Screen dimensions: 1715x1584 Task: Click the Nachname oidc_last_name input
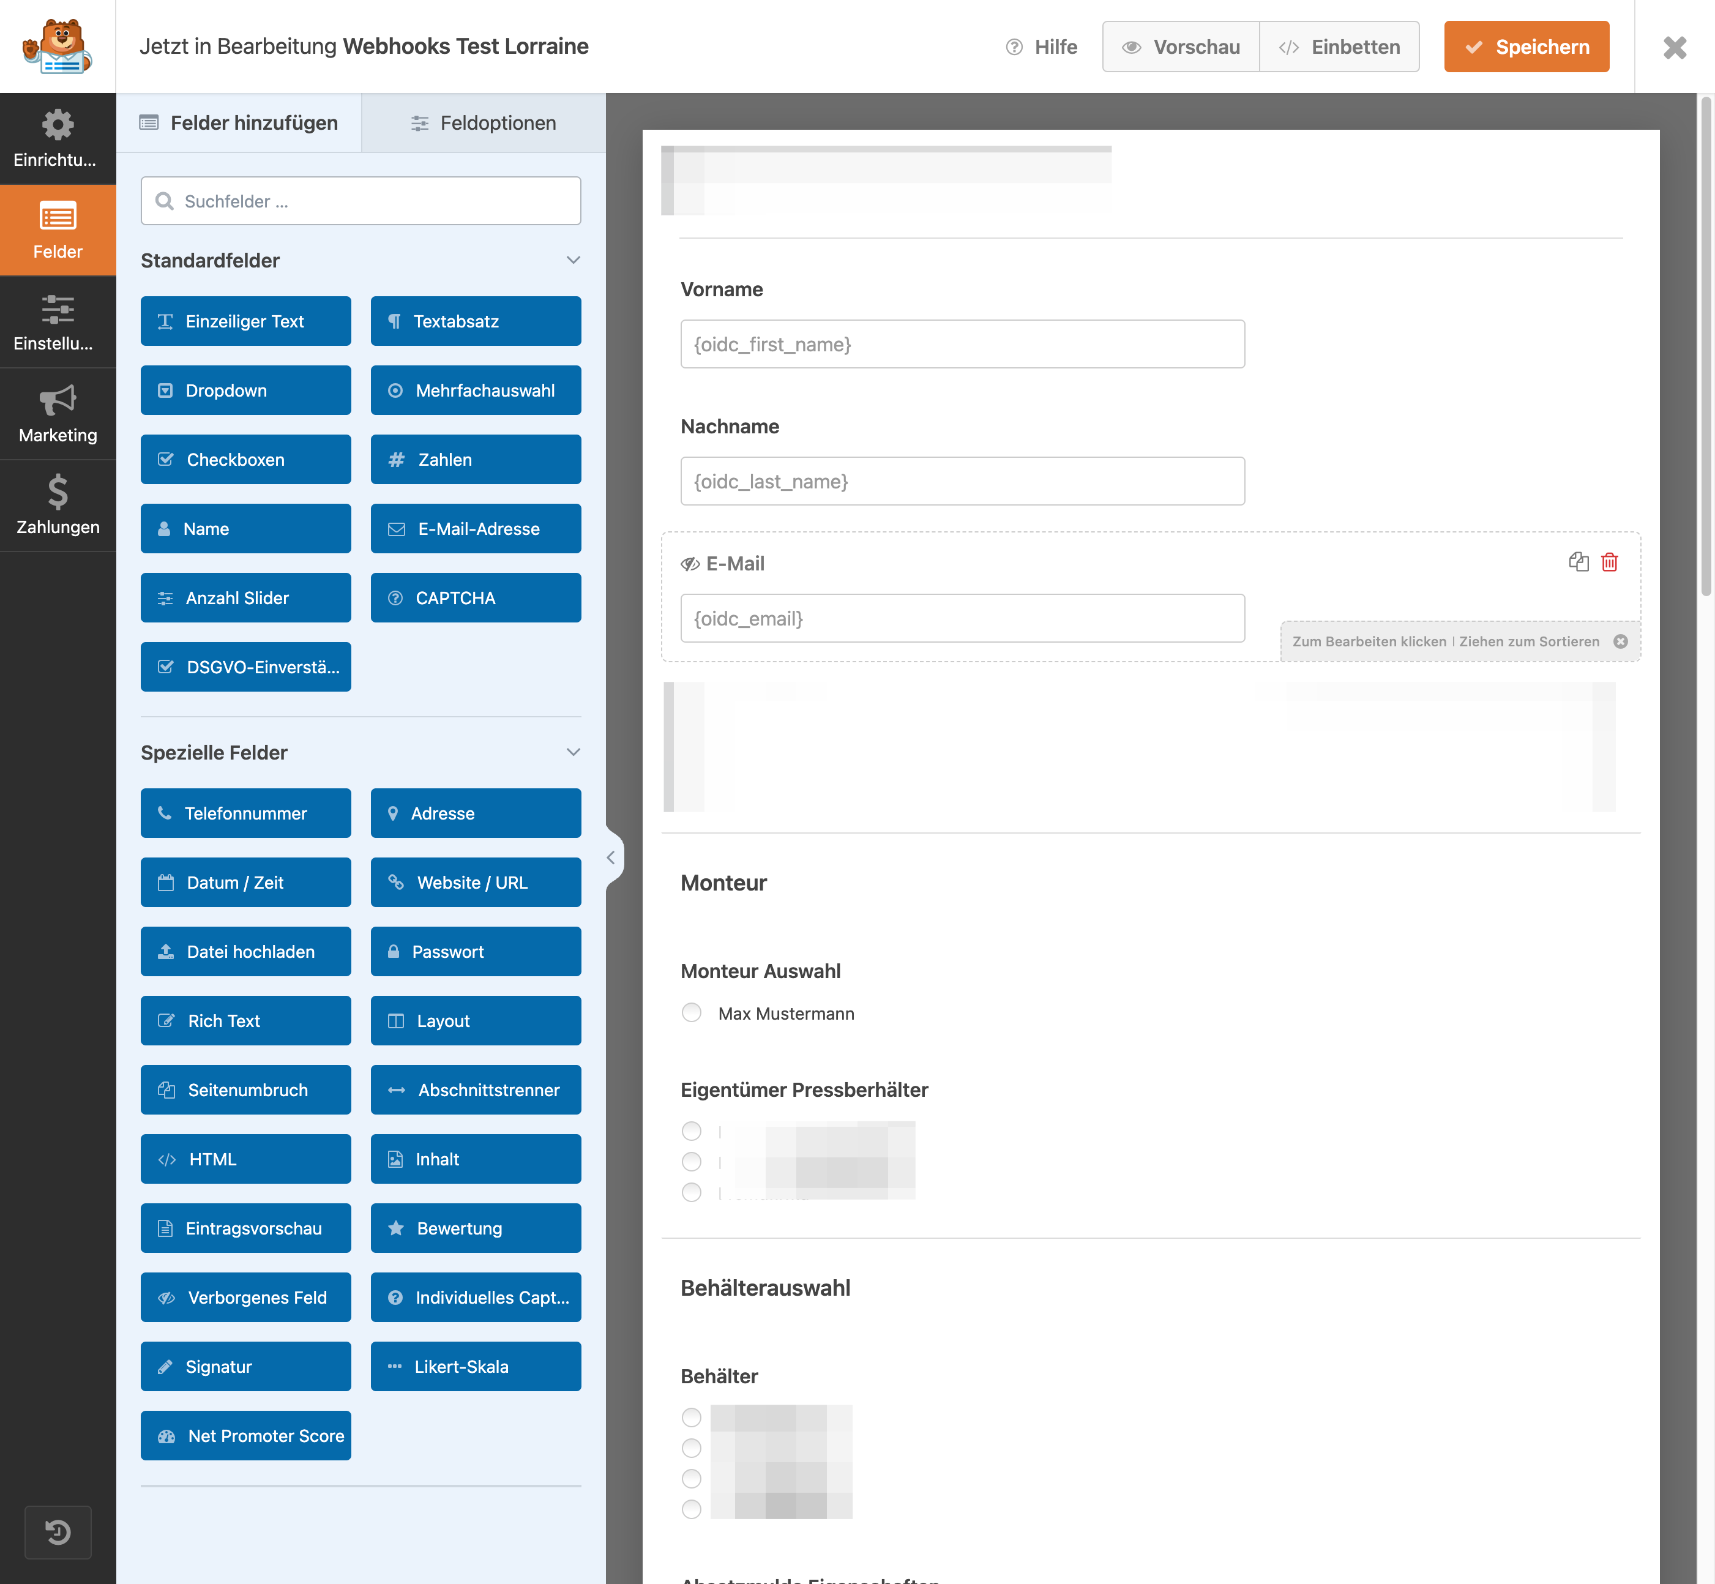(x=963, y=481)
